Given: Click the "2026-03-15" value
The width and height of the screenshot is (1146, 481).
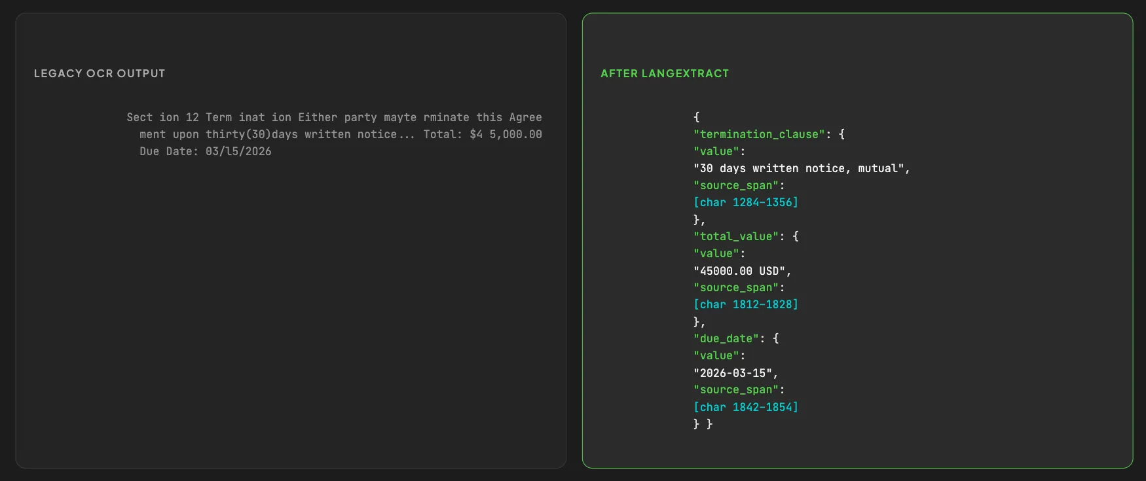Looking at the screenshot, I should click(733, 372).
